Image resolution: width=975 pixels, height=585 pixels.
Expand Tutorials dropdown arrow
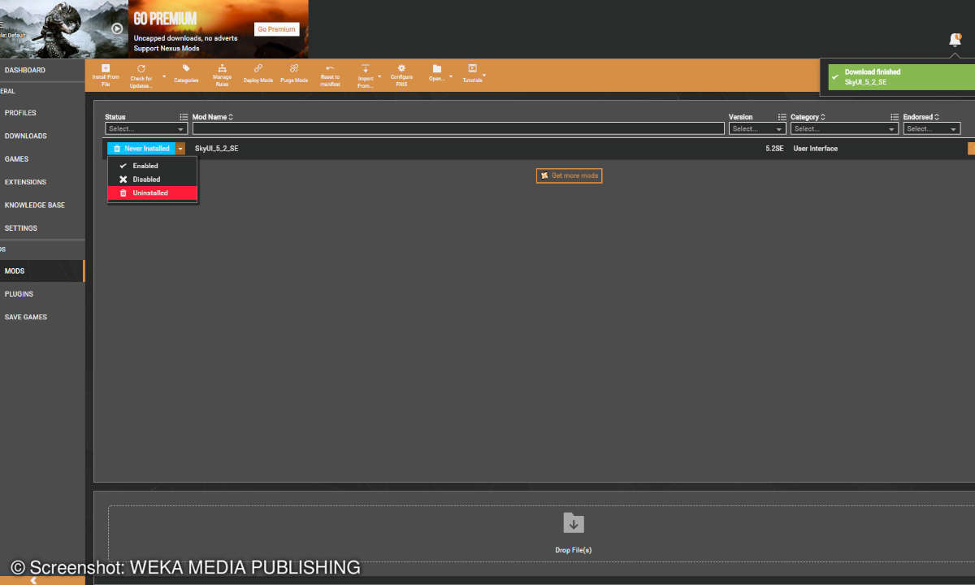click(484, 76)
